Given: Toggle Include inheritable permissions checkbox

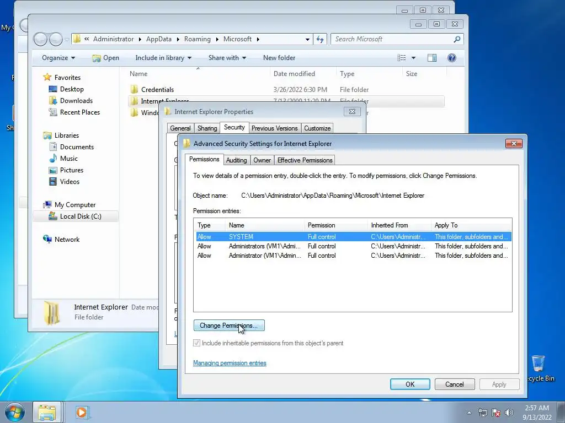Looking at the screenshot, I should tap(197, 343).
